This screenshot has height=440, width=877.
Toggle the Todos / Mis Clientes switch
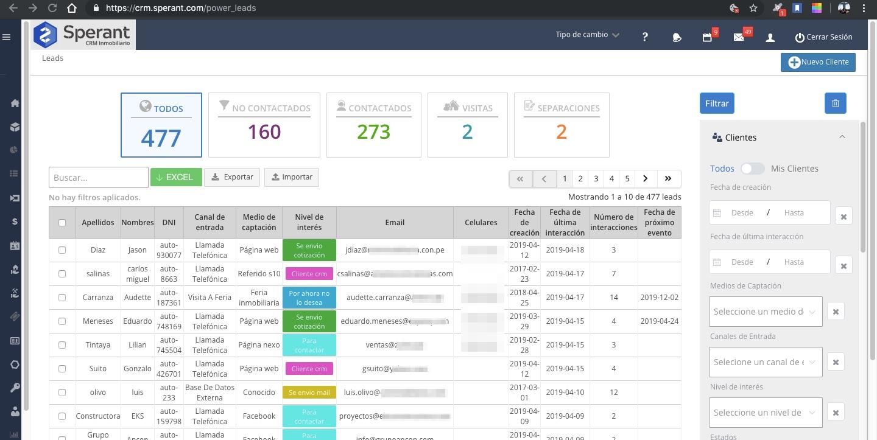pos(753,169)
